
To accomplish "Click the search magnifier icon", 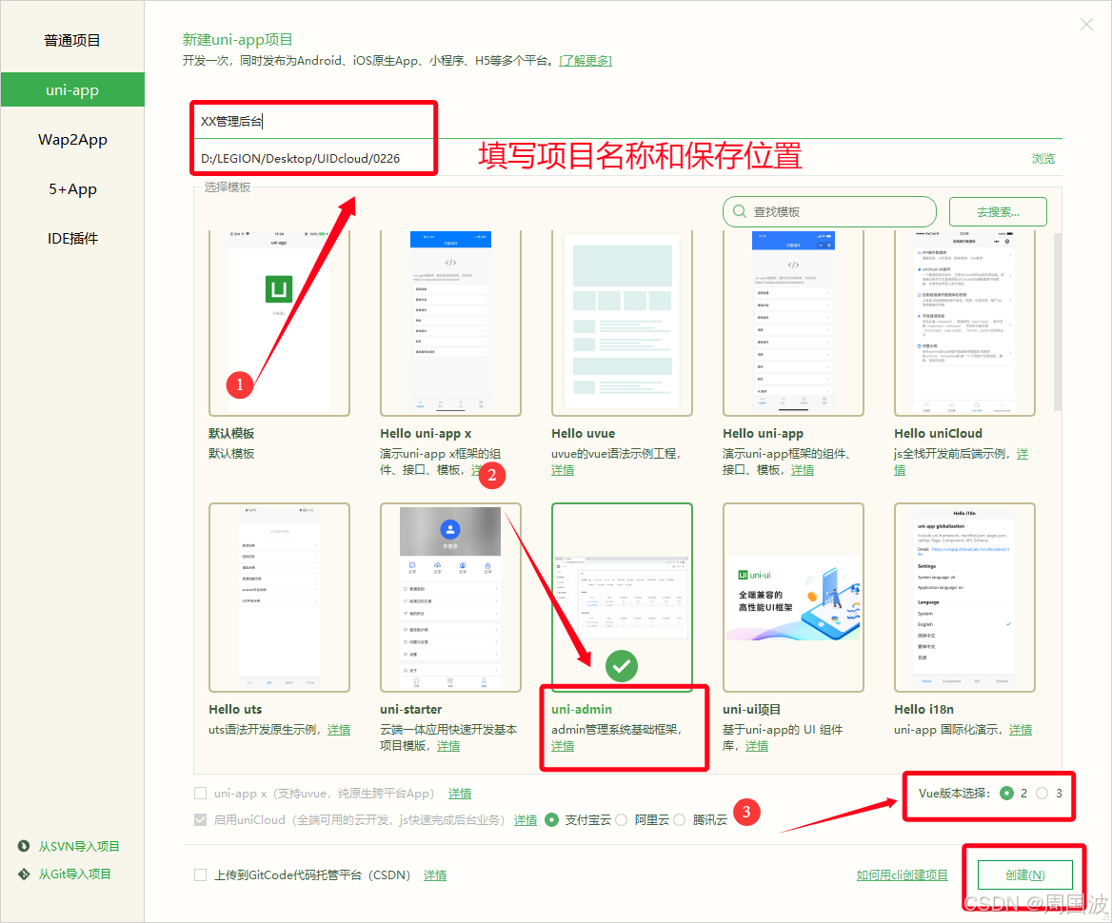I will pos(739,211).
